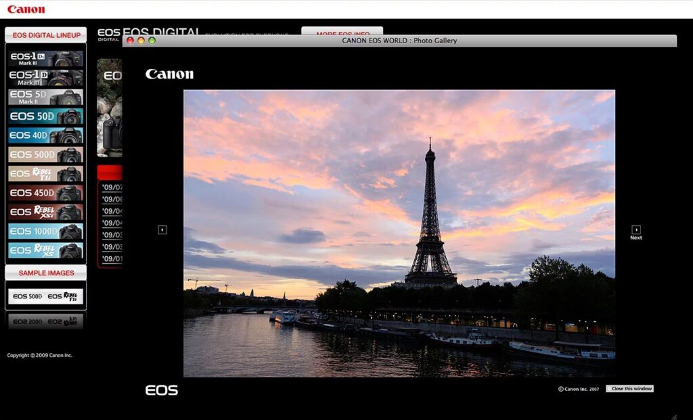Image resolution: width=693 pixels, height=420 pixels.
Task: Open the EOS 5D Mark II banner
Action: coord(45,97)
